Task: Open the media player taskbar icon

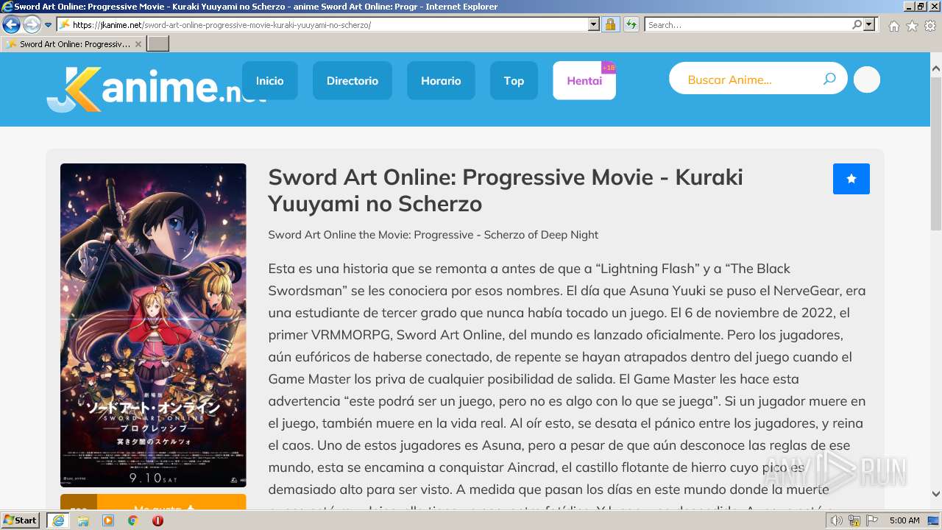Action: (108, 520)
